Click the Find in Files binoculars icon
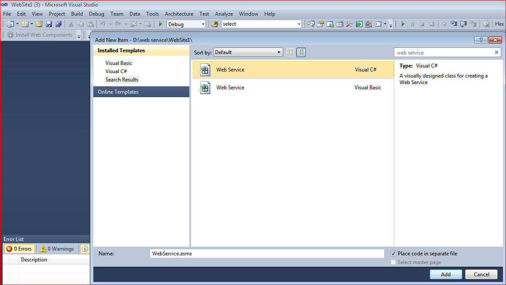The height and width of the screenshot is (285, 506). (x=215, y=24)
